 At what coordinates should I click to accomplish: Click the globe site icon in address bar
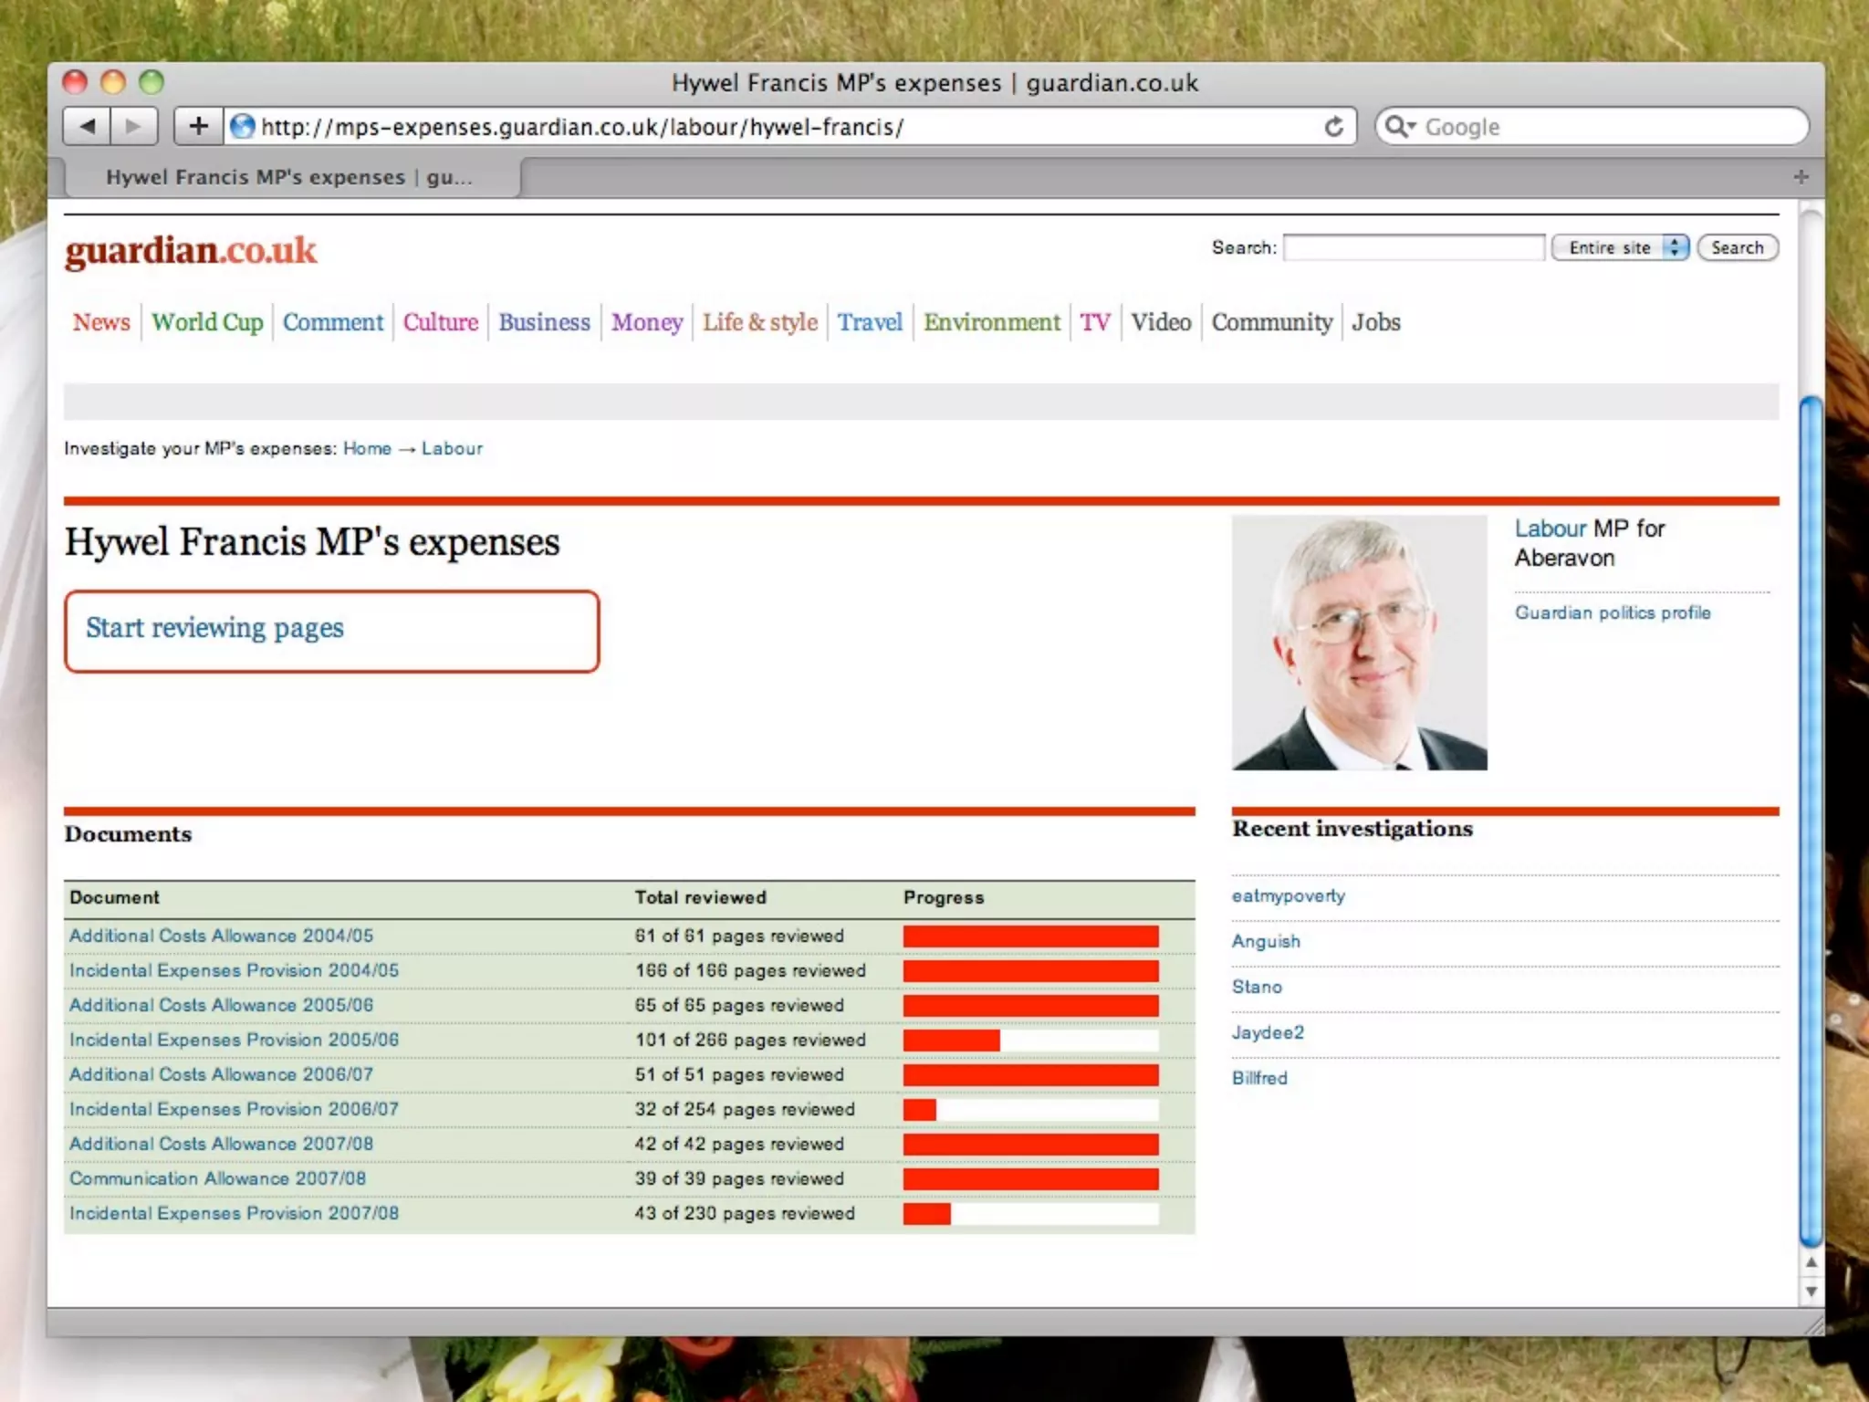[242, 127]
